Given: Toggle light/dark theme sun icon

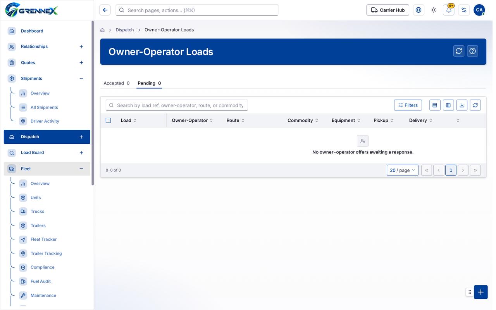Looking at the screenshot, I should click(434, 10).
